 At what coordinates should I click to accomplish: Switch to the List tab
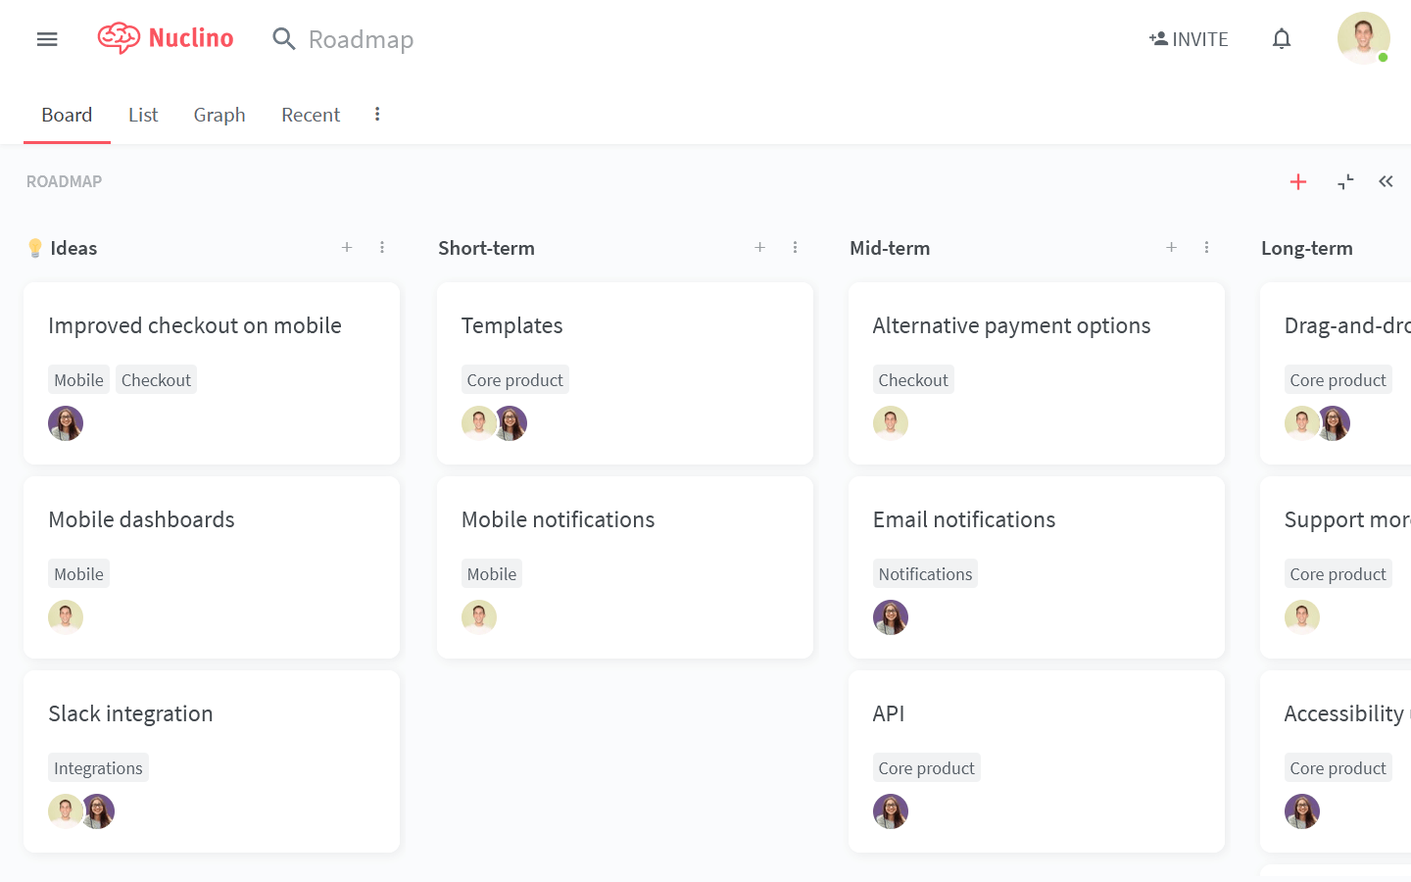(143, 115)
